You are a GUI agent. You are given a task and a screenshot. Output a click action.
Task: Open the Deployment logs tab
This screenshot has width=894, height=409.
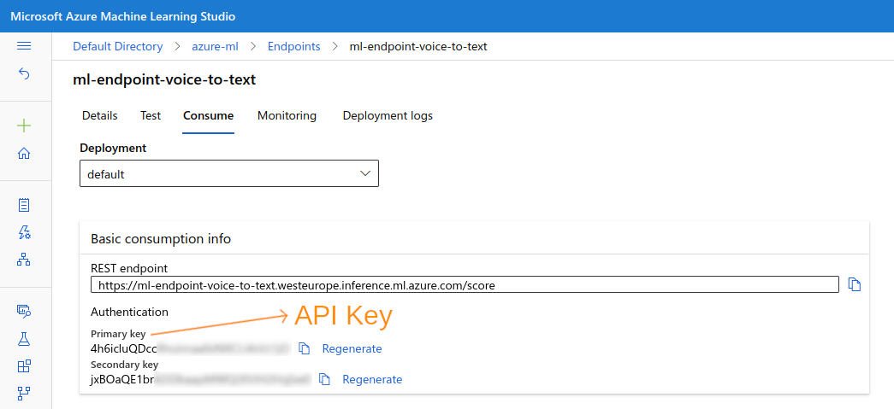[x=388, y=115]
